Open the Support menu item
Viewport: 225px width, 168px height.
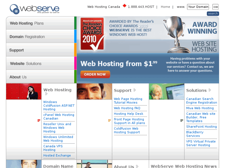tap(41, 50)
